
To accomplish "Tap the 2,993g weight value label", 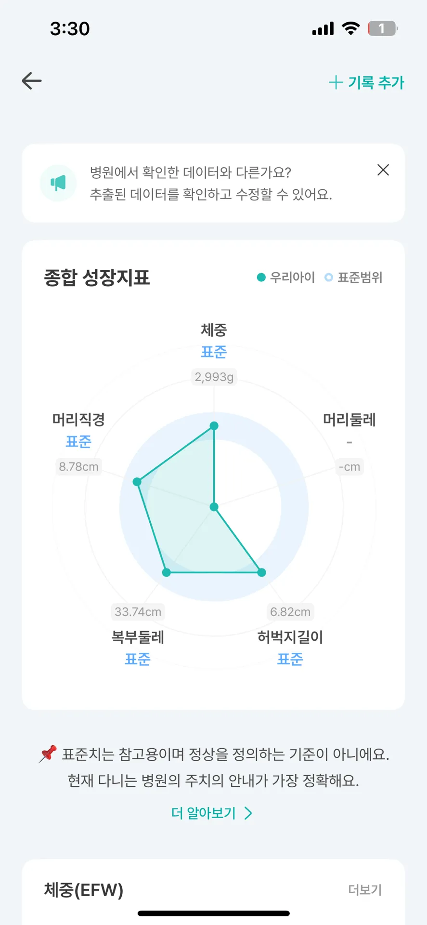I will tap(214, 377).
